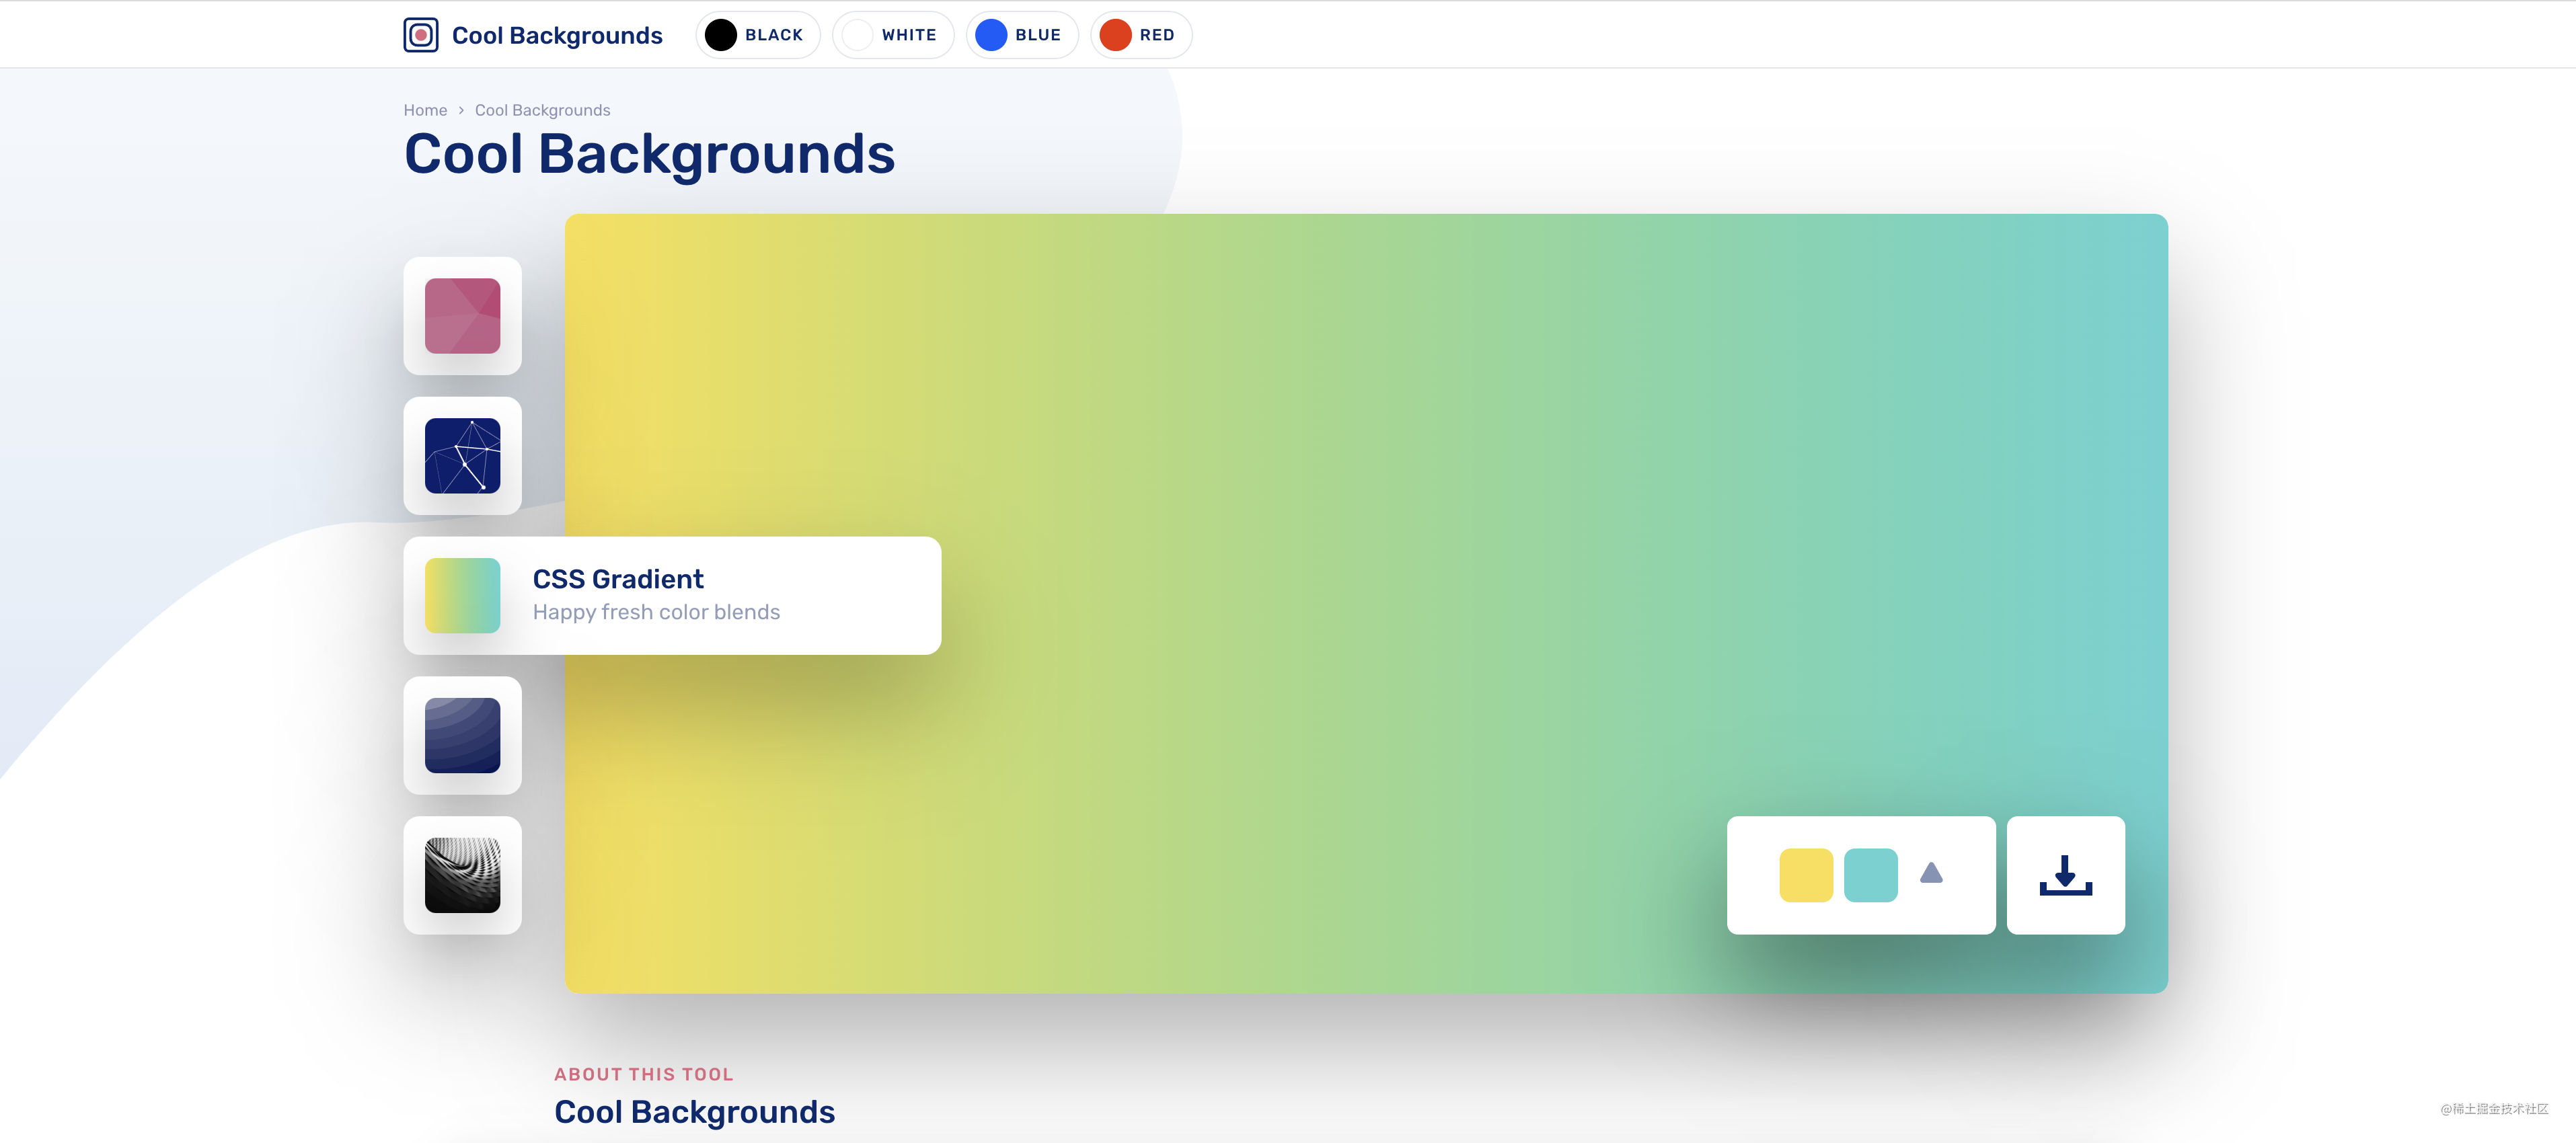
Task: Select the CSS Gradient card title
Action: 618,579
